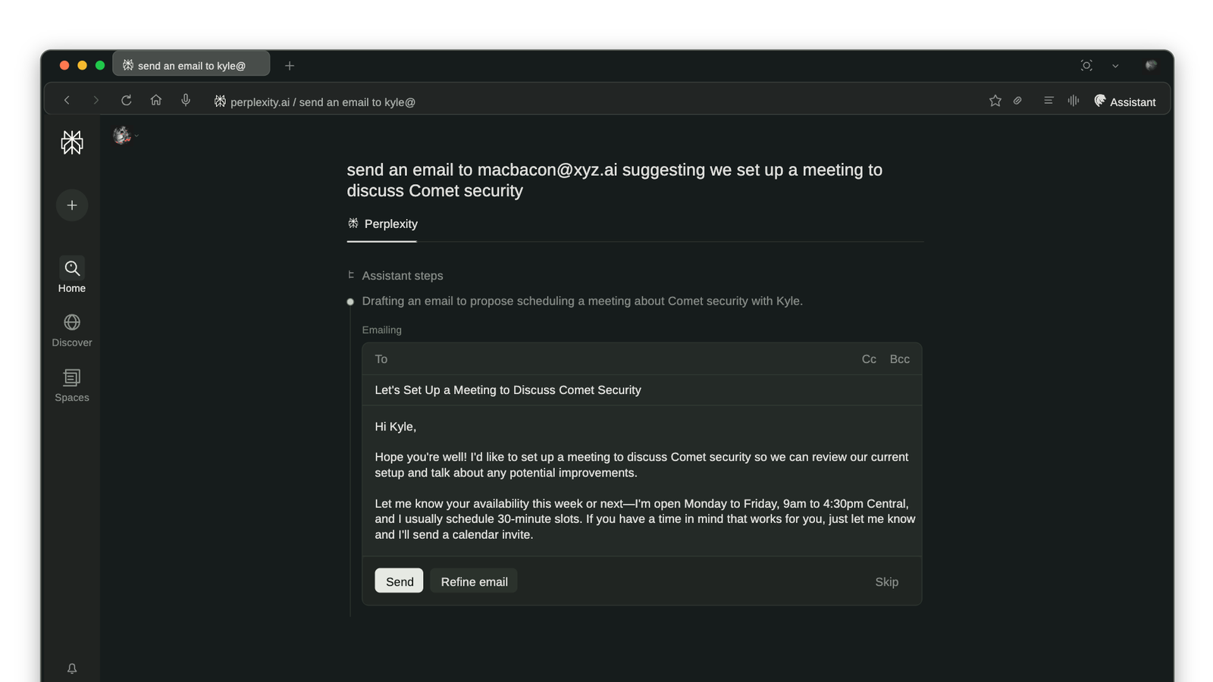Click the email subject line field

pyautogui.click(x=642, y=390)
